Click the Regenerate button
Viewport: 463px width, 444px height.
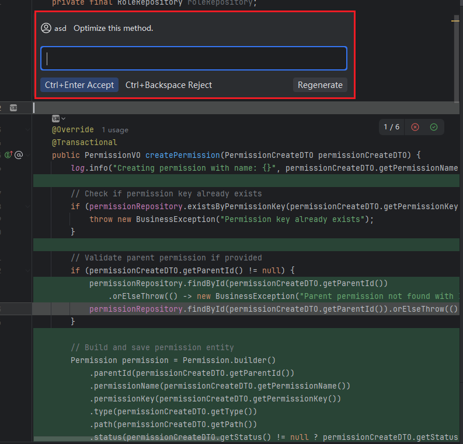click(320, 85)
